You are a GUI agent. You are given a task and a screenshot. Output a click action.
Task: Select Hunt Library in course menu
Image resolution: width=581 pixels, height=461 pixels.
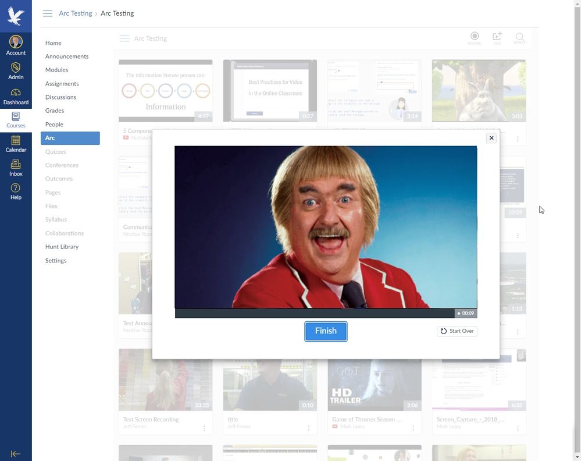pyautogui.click(x=62, y=247)
